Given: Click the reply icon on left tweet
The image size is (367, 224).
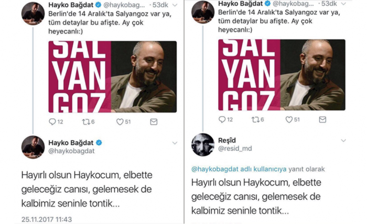Looking at the screenshot, I should 52,122.
